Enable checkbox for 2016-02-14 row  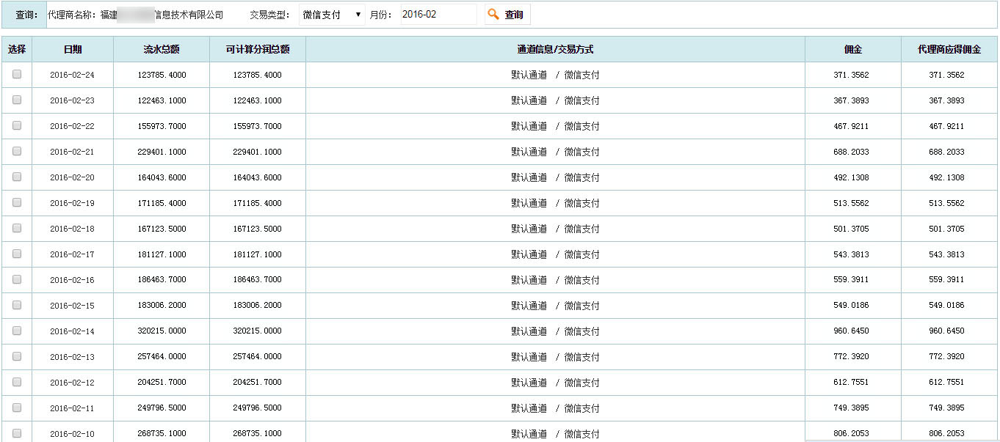coord(17,331)
